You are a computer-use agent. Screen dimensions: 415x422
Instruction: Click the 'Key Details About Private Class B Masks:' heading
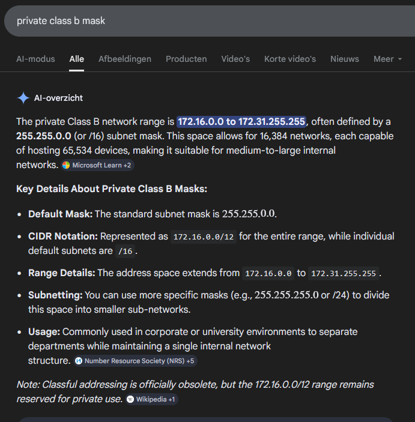[x=112, y=189]
